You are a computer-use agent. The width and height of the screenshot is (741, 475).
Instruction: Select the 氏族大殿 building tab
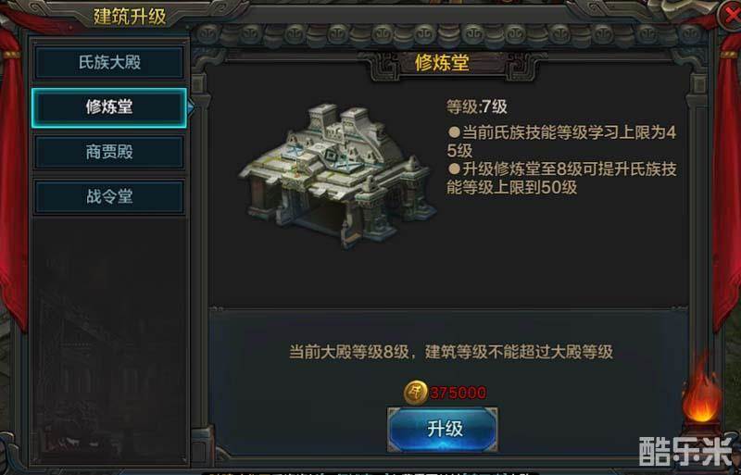109,62
